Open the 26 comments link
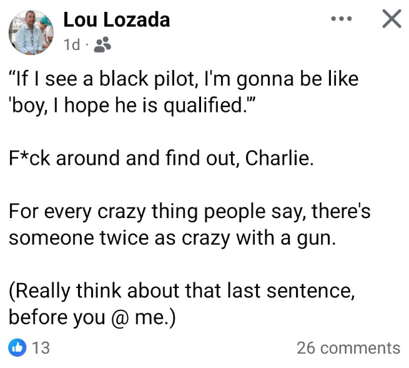This screenshot has height=368, width=409. click(x=348, y=347)
